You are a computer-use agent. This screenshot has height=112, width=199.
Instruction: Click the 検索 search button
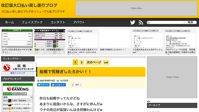click(190, 22)
